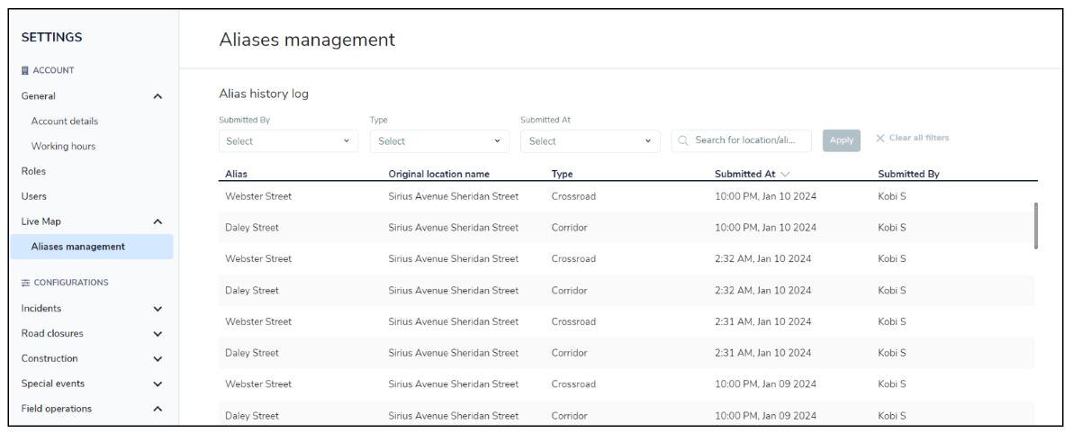Click Crossroad type in the 2:32 AM row
1073x433 pixels.
click(x=573, y=259)
